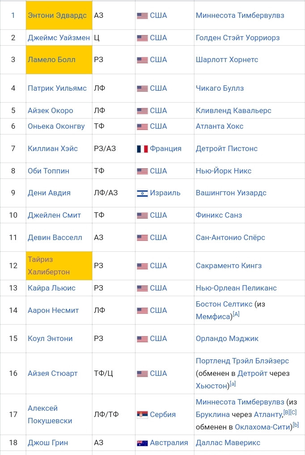Open the Миннесота Тимбервулвз team link in row 1
Screen dimensions: 305x455
[x=240, y=15]
